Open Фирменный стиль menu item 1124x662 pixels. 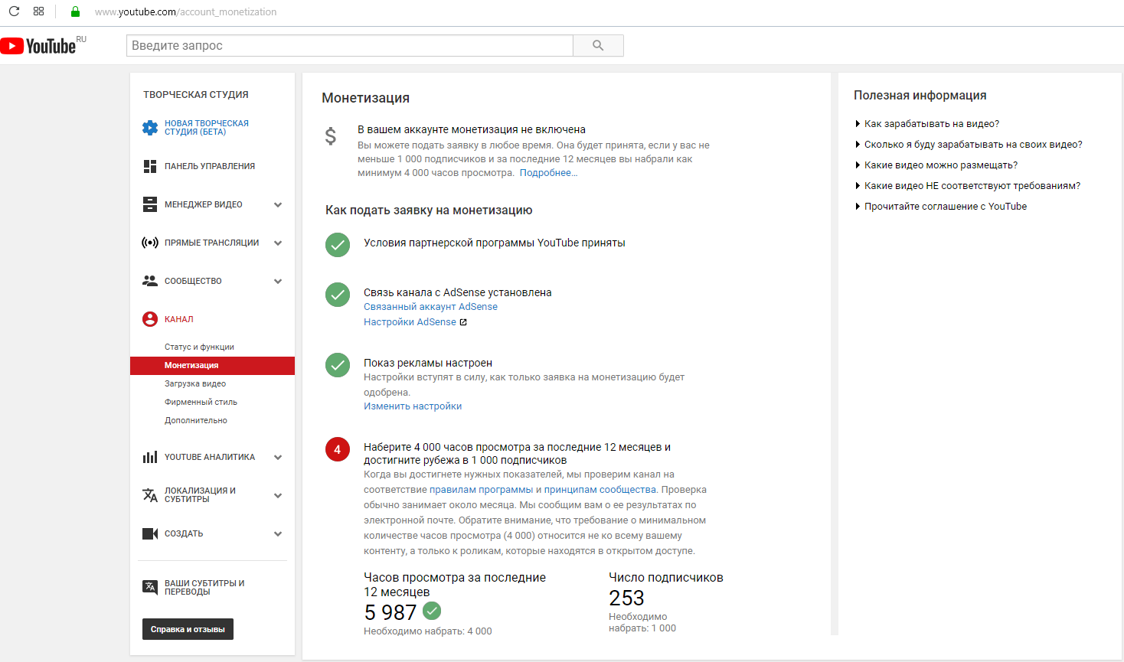pyautogui.click(x=201, y=402)
